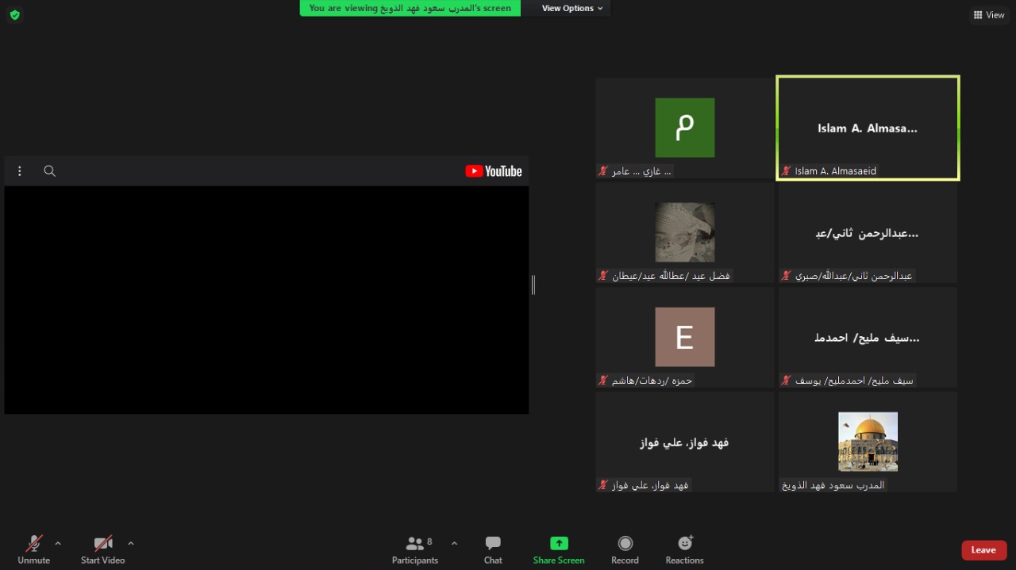Click the red Leave button

click(983, 550)
